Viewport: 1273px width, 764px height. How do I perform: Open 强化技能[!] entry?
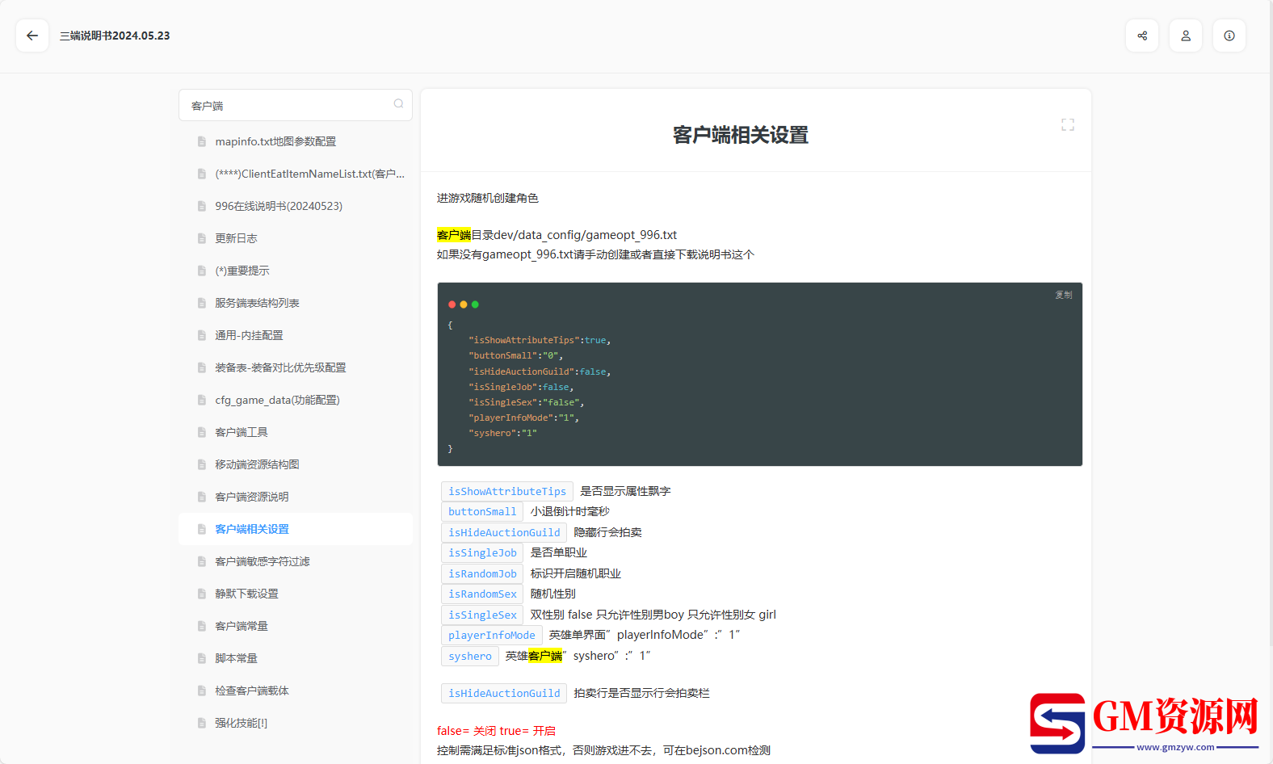[x=296, y=723]
